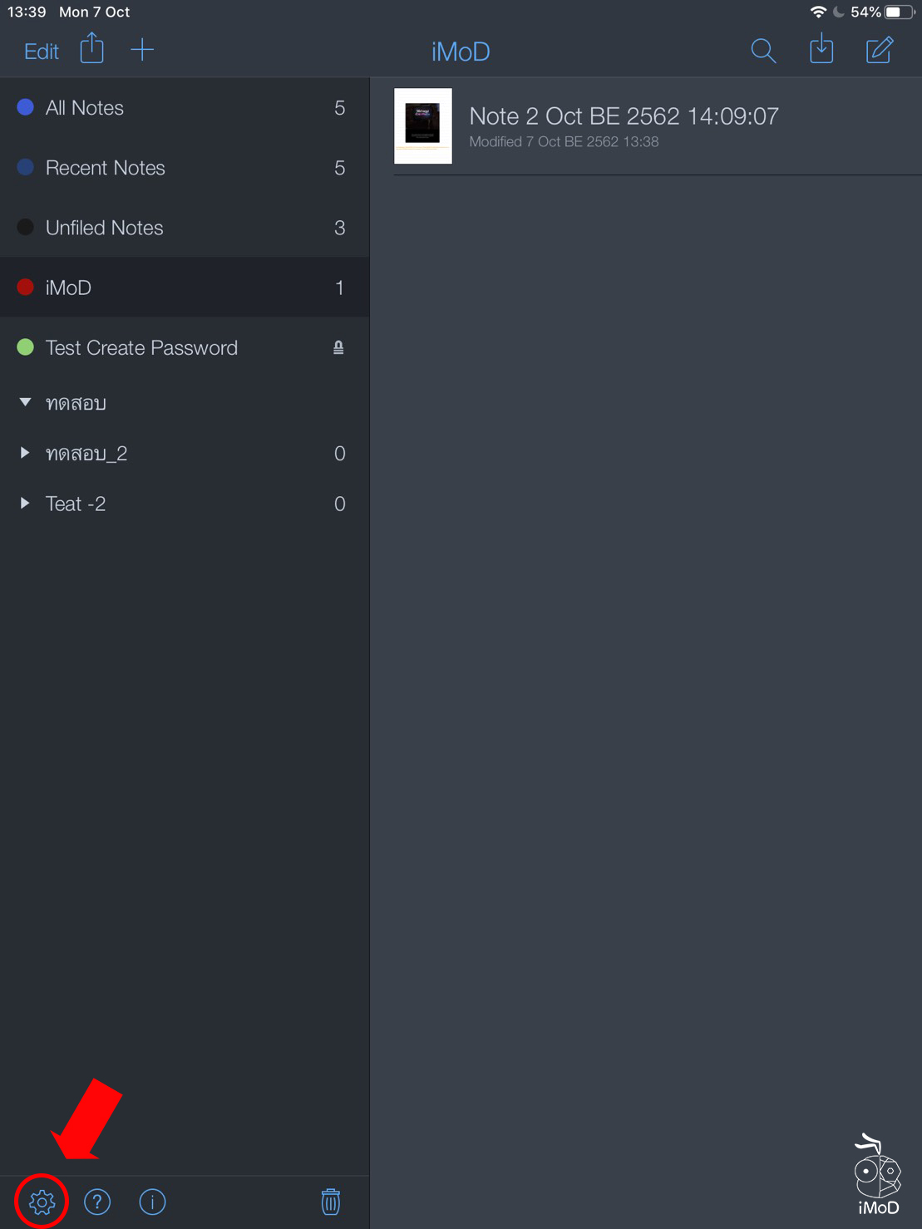This screenshot has height=1229, width=922.
Task: Open the trash bin icon
Action: (331, 1202)
